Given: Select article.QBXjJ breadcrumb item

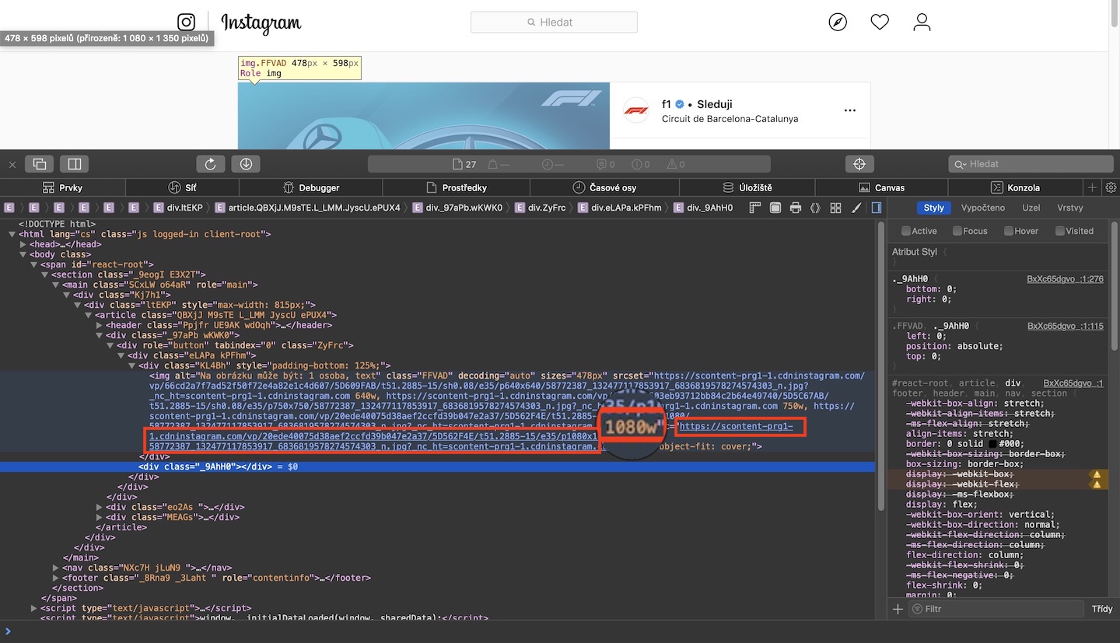Looking at the screenshot, I should (308, 208).
